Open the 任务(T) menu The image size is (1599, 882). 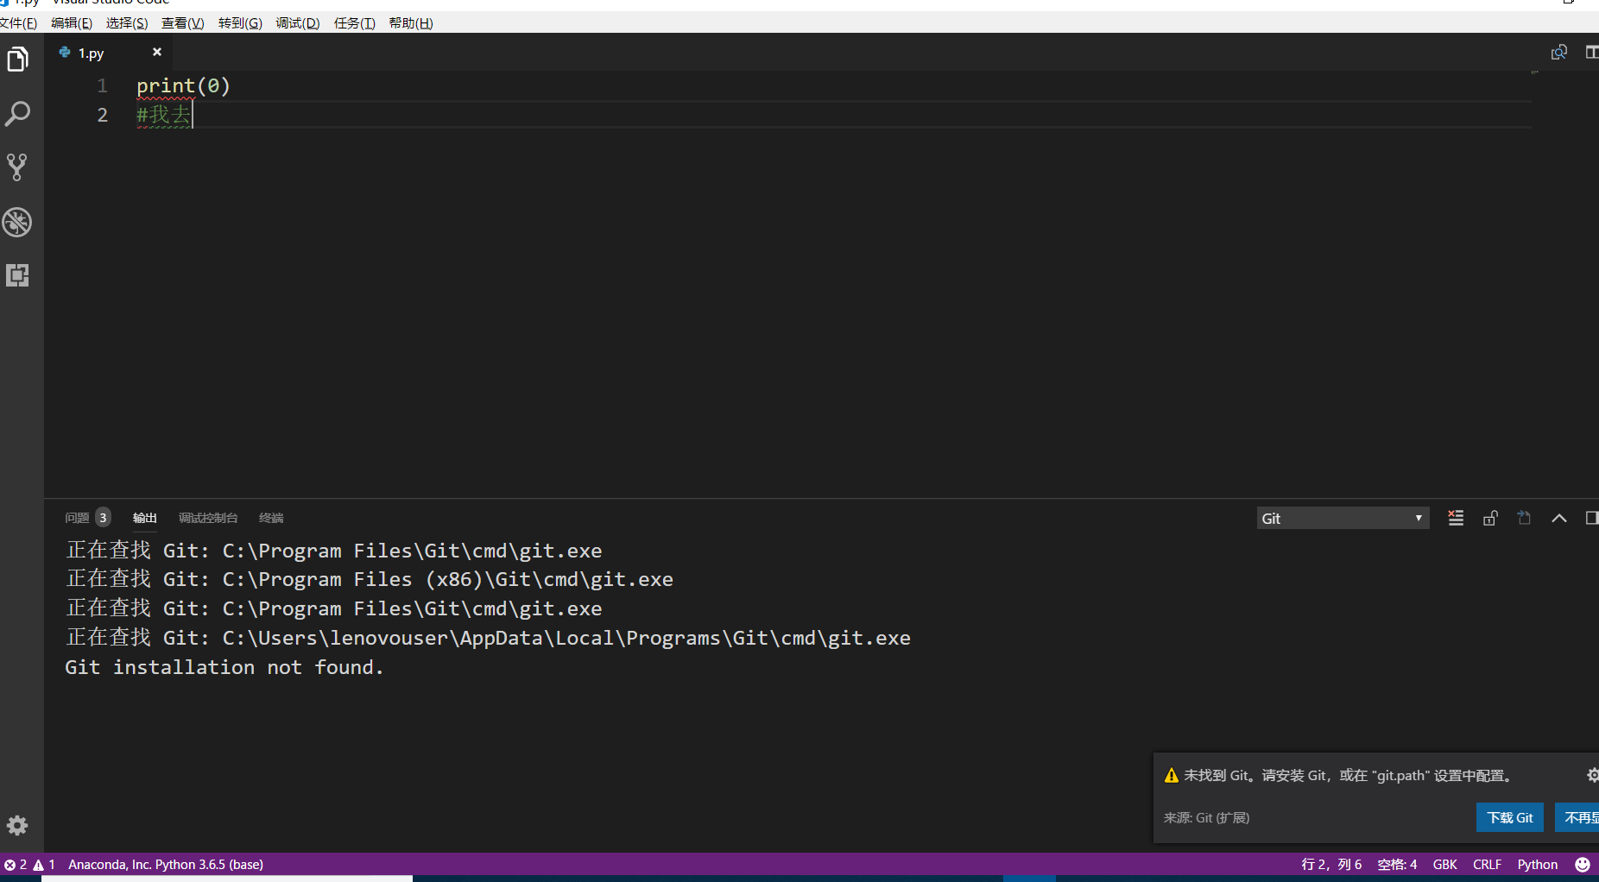point(355,23)
